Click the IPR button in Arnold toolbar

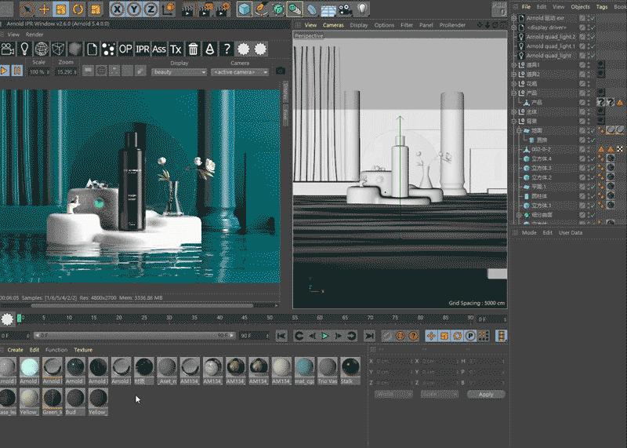coord(143,49)
